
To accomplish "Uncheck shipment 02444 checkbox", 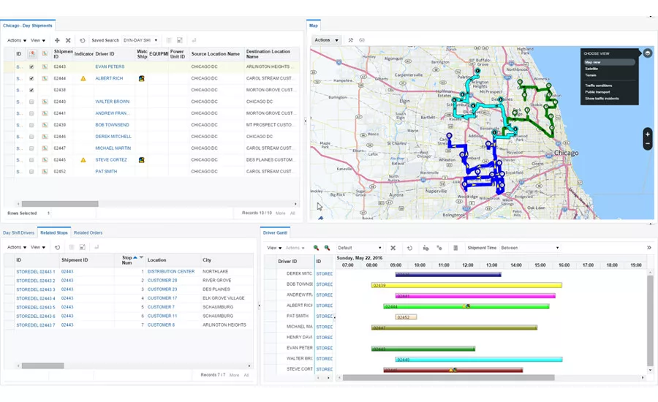I will (31, 78).
